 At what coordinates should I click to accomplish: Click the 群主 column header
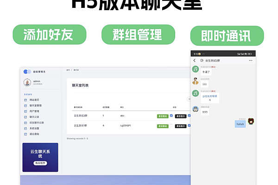pos(122,107)
